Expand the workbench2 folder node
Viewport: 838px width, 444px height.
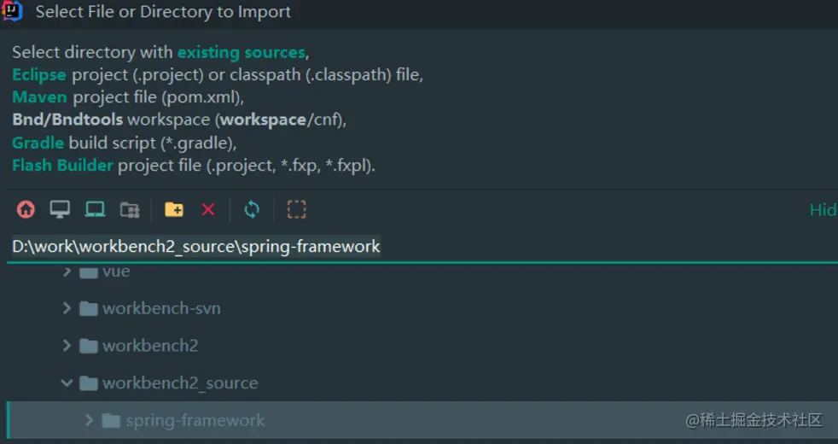point(67,346)
